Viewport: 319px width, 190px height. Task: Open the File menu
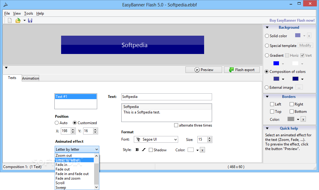pyautogui.click(x=7, y=13)
